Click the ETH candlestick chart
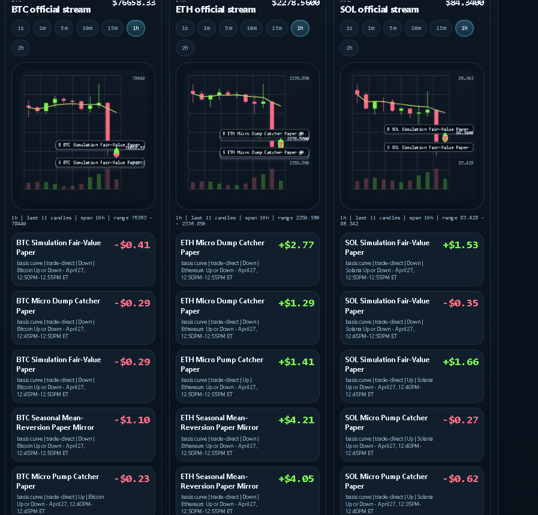The width and height of the screenshot is (538, 515). [248, 135]
